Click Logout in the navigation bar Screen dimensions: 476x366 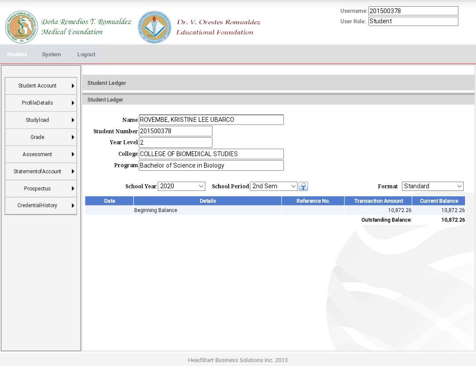(x=86, y=55)
